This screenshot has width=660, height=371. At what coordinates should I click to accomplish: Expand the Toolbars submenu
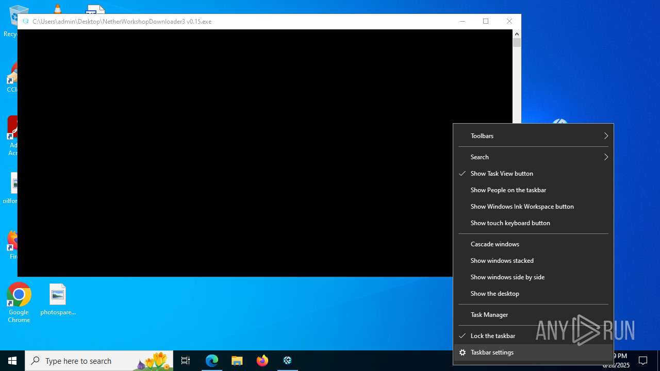[x=533, y=136]
